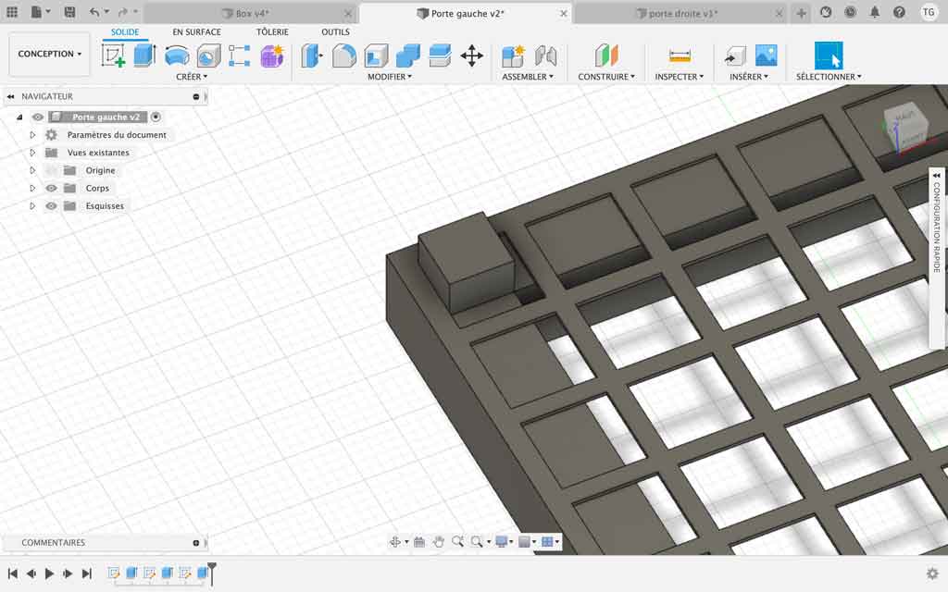Open the CONSTRUIRE dropdown menu
Screen dimensions: 948x592
point(606,77)
